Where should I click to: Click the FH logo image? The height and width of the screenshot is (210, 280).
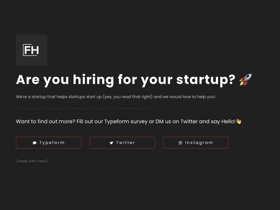point(31,50)
